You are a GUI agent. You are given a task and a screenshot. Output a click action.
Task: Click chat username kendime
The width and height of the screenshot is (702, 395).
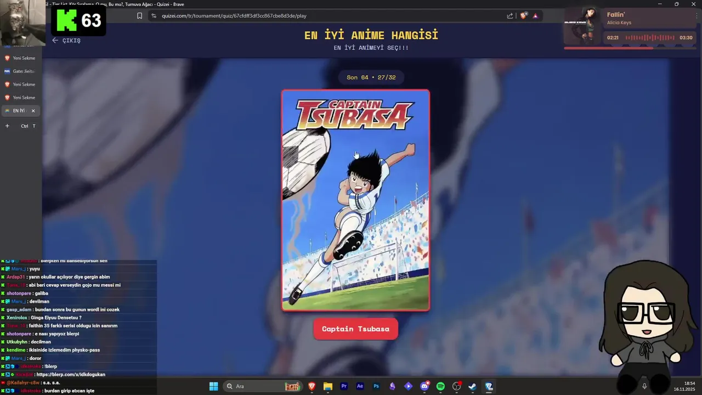(16, 350)
